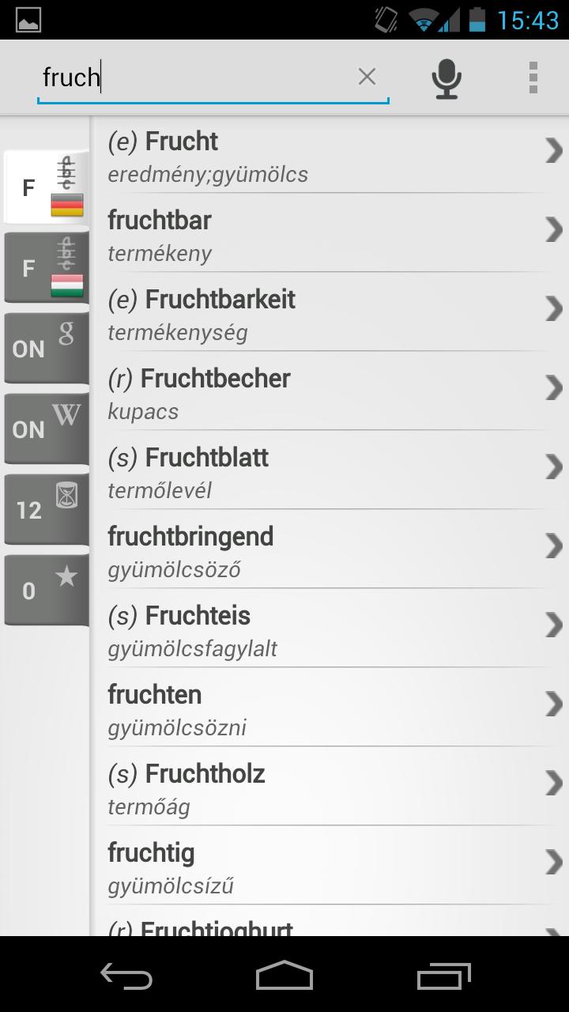Toggle the Google online search ON tab
This screenshot has width=569, height=1012.
[x=47, y=348]
